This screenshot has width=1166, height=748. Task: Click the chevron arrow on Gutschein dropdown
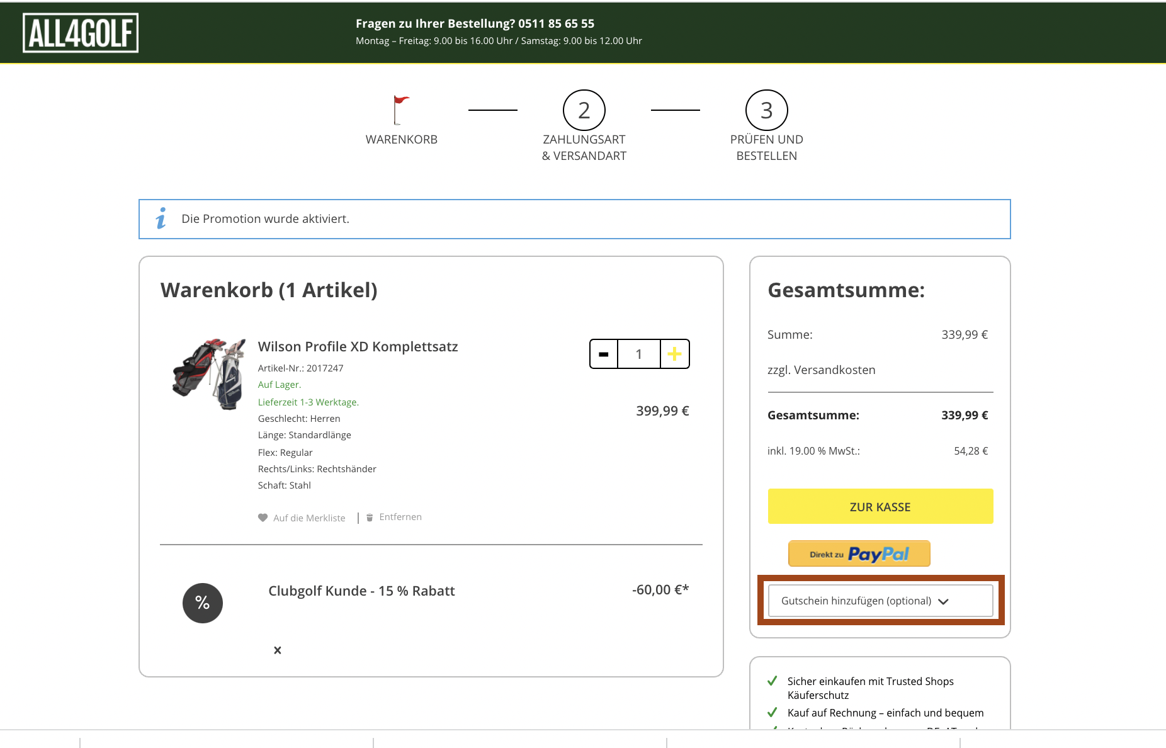(943, 601)
